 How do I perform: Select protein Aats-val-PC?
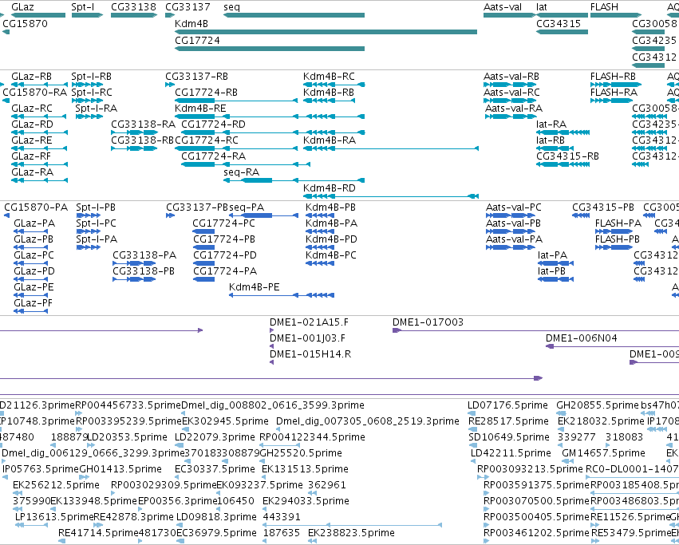511,215
